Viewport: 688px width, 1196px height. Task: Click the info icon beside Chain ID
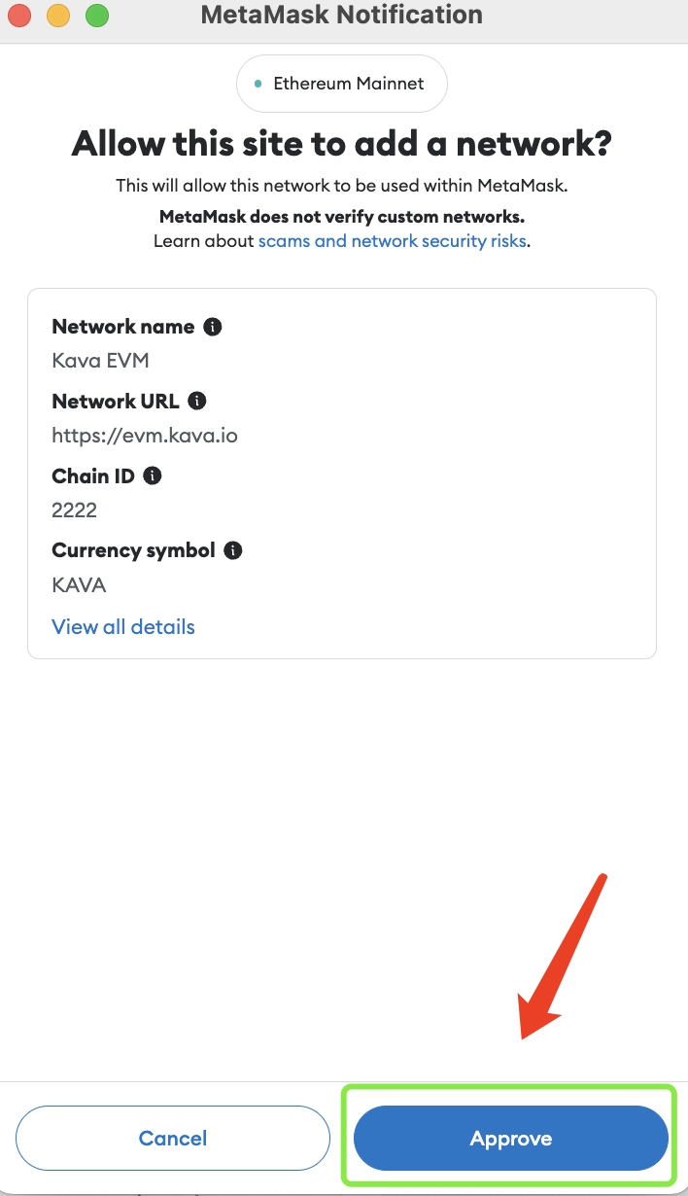pyautogui.click(x=153, y=475)
